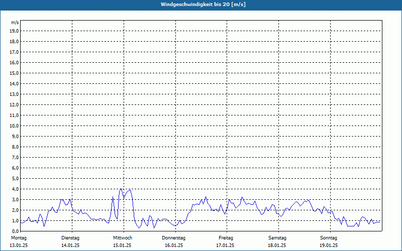
Task: Click the 16,0 y-axis label
Action: click(x=14, y=62)
